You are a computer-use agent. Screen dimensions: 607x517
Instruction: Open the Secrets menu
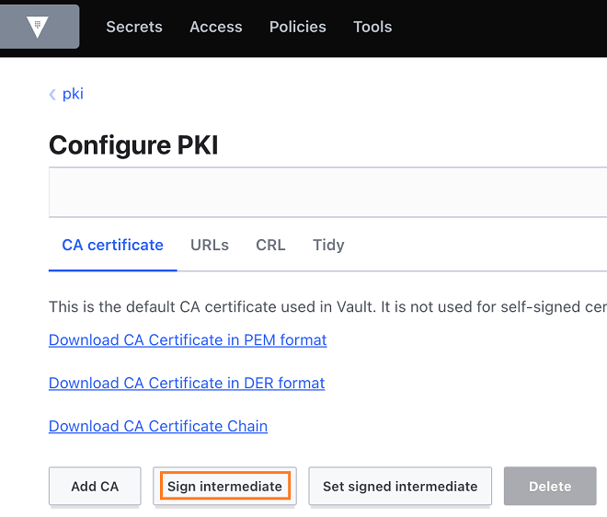pos(134,27)
